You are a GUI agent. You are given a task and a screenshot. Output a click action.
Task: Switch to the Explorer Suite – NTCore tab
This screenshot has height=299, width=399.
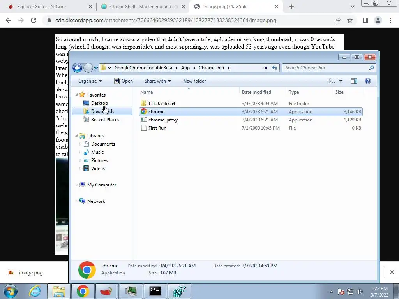41,7
